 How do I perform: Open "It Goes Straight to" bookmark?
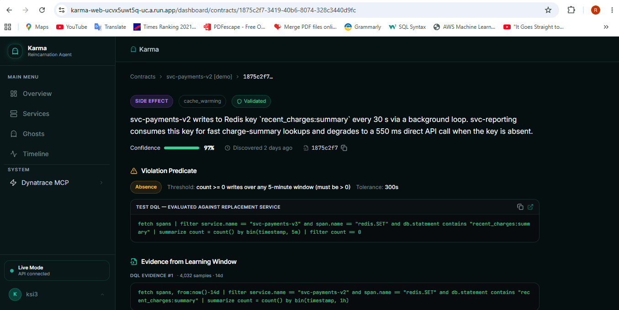pos(534,27)
